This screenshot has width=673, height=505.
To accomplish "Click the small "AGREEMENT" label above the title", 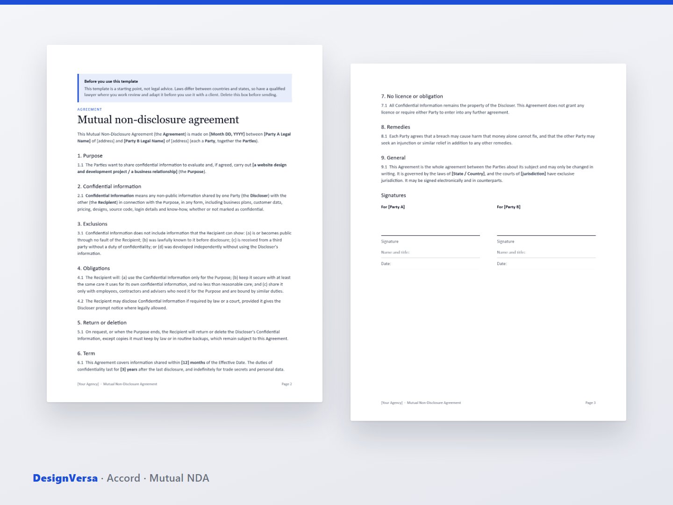I will click(90, 109).
